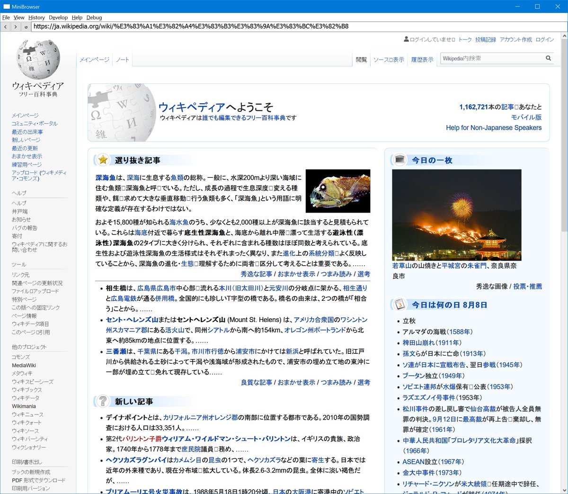
Task: Click the モバイル版 link
Action: click(x=526, y=117)
